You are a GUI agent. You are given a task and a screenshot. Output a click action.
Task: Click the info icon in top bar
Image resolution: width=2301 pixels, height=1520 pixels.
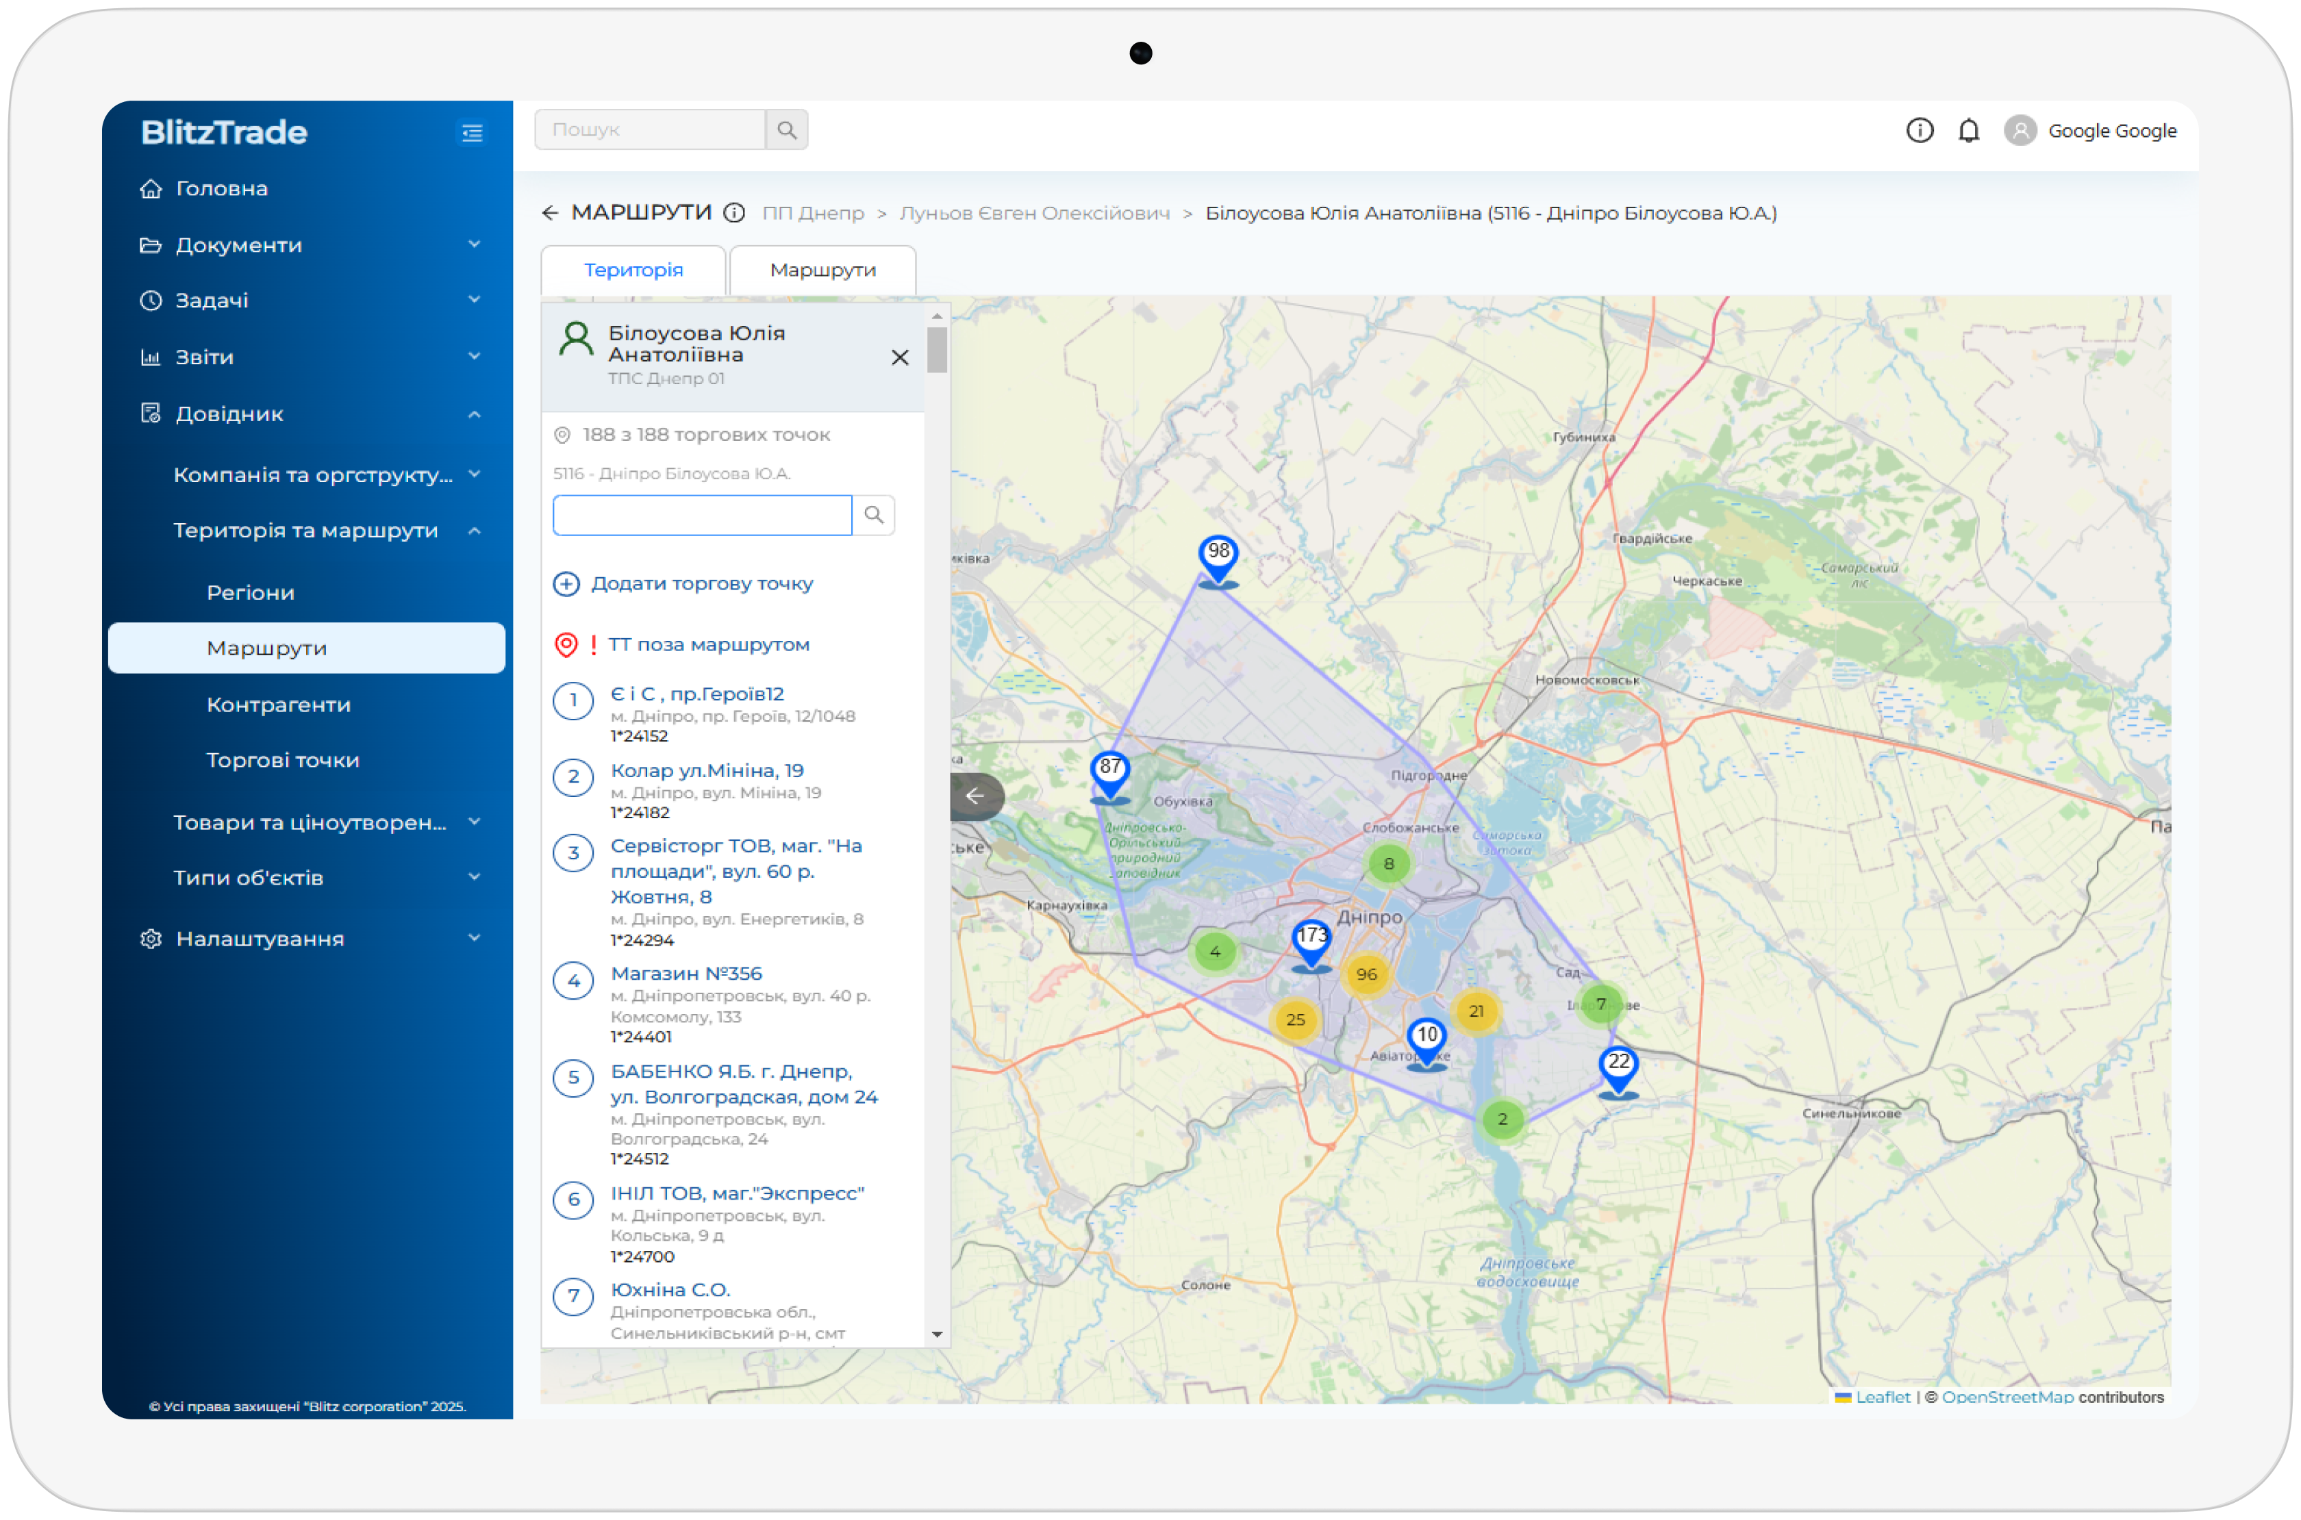[1919, 131]
